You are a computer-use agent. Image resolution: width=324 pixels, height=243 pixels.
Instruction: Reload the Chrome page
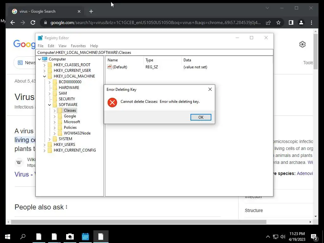33,22
